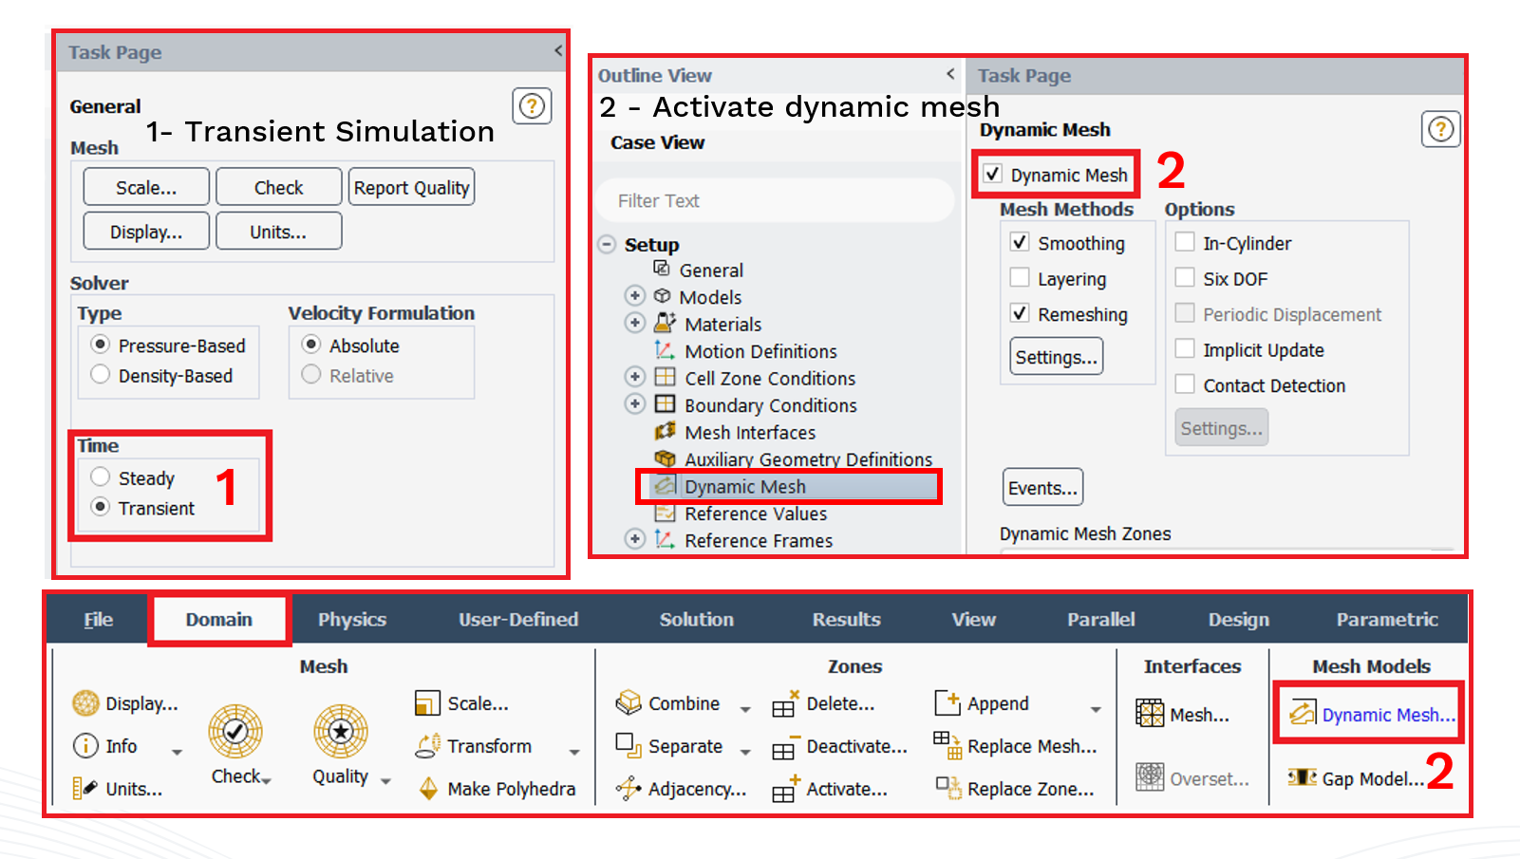Open the Transform dropdown arrow

tap(575, 750)
